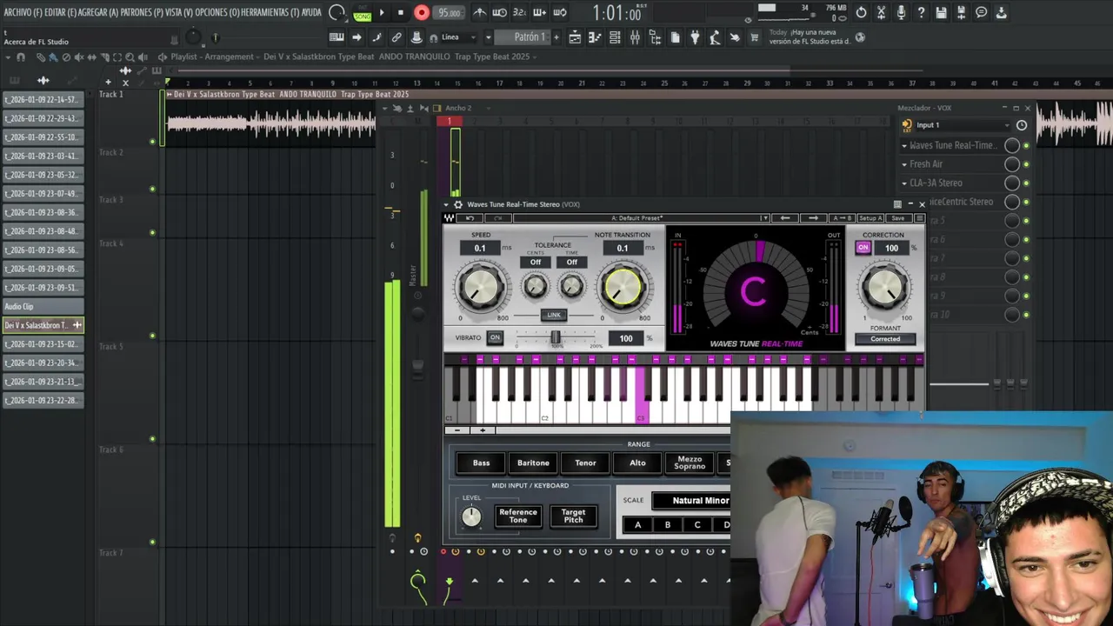Click the render/export download icon
The width and height of the screenshot is (1113, 626).
click(x=1002, y=12)
